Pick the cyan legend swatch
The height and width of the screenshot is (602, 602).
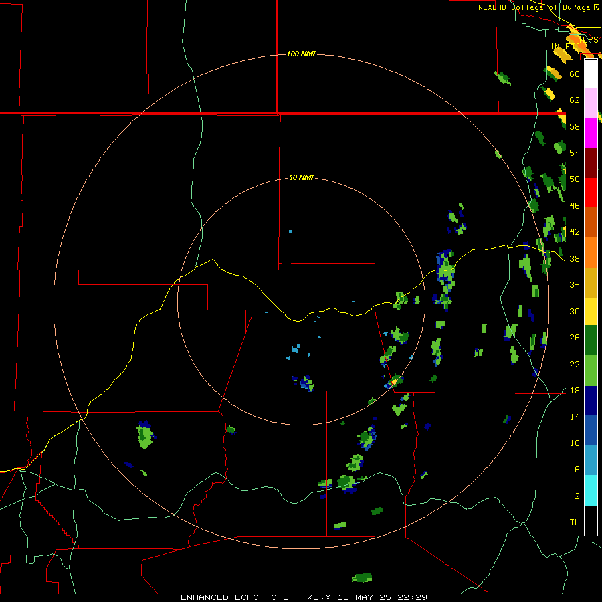pyautogui.click(x=591, y=490)
